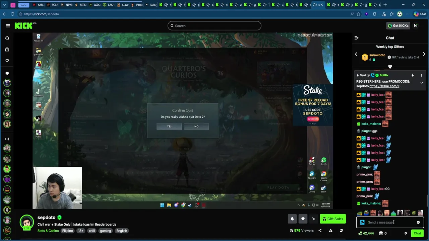Click the gaming tag

(x=105, y=231)
